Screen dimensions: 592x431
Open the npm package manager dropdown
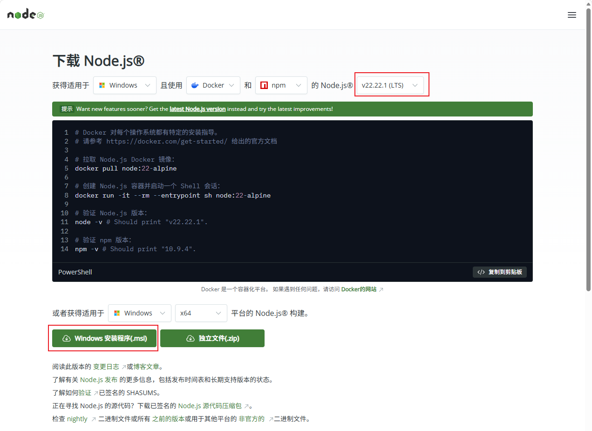coord(281,85)
